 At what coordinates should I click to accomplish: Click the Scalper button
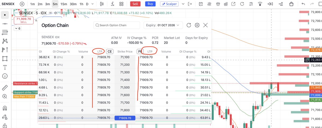[169, 4]
